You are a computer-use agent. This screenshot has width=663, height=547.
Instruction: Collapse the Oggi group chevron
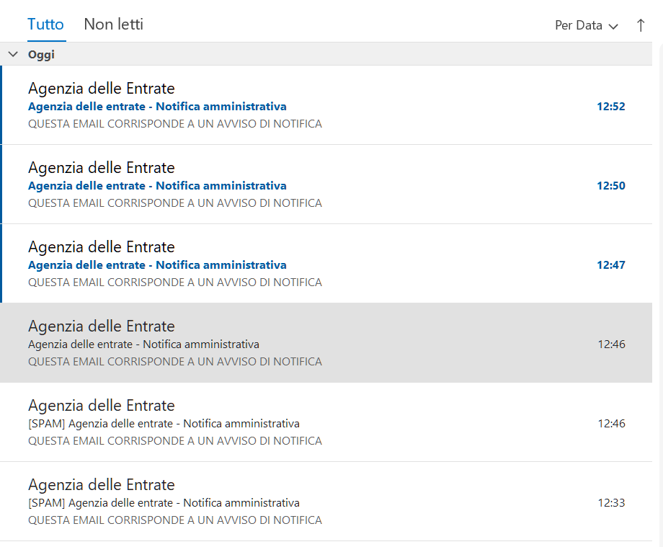tap(13, 54)
